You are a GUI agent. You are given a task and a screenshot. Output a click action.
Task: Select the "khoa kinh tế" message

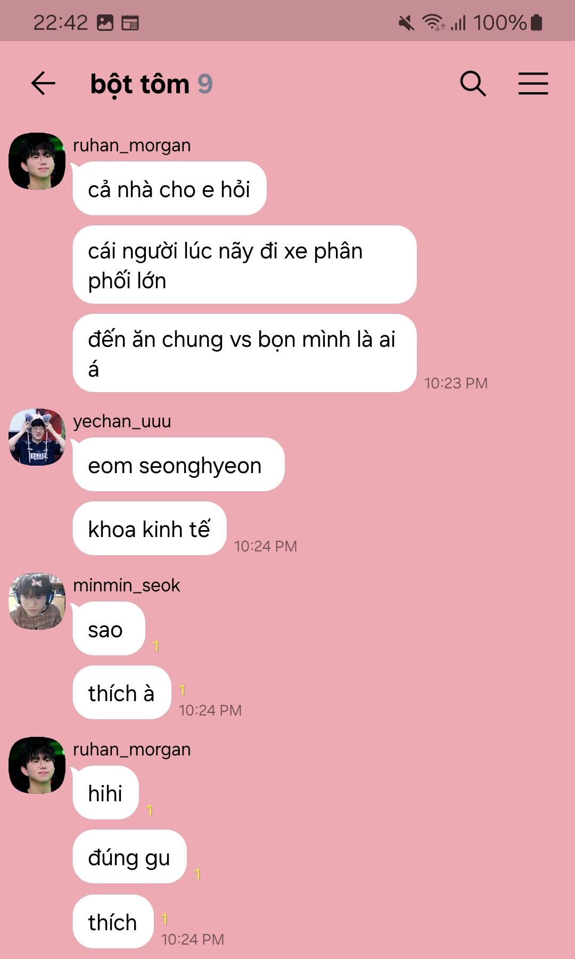[x=150, y=529]
